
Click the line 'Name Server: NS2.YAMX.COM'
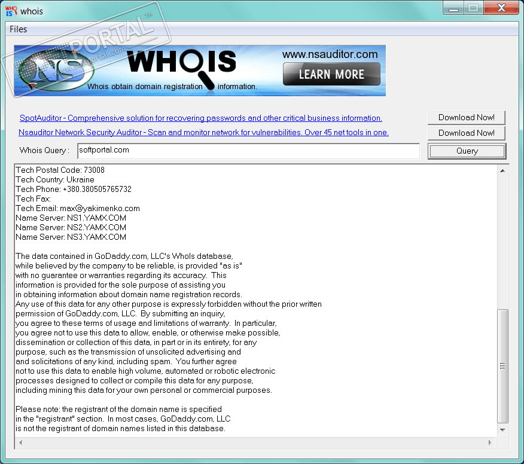tap(71, 227)
